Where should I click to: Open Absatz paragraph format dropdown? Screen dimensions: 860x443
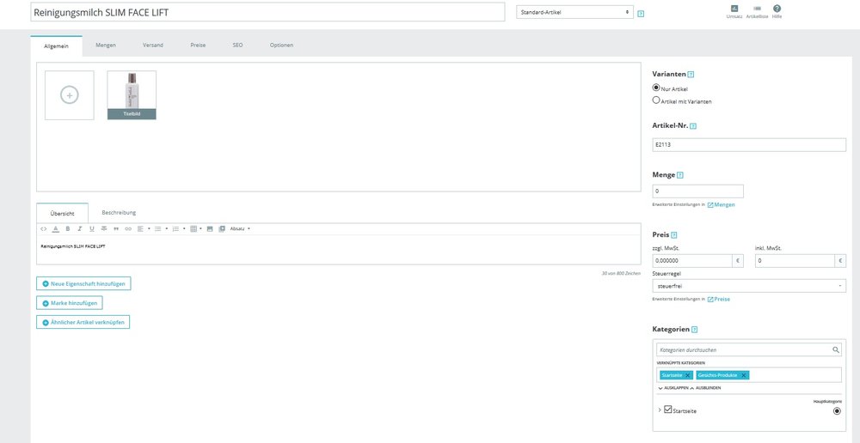coord(240,228)
